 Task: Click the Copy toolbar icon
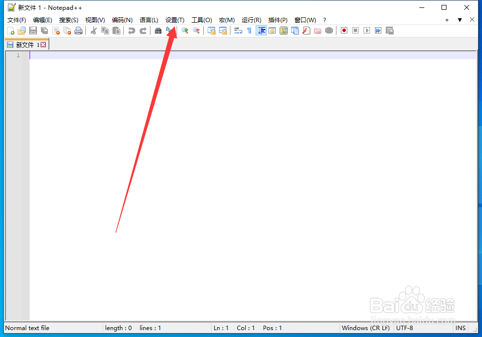point(105,31)
